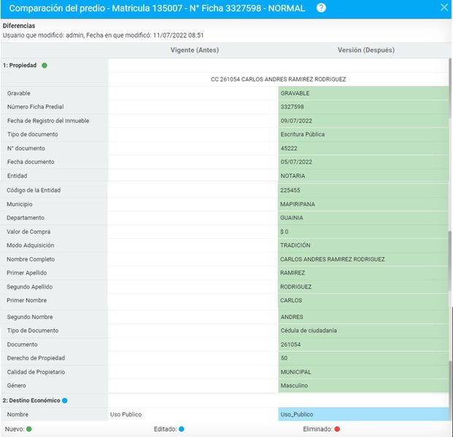Viewport: 453px width, 437px height.
Task: Click the Código de la Entidad label
Action: (x=34, y=190)
